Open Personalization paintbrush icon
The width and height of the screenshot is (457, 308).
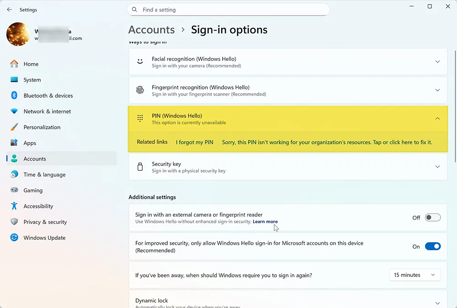coord(14,127)
